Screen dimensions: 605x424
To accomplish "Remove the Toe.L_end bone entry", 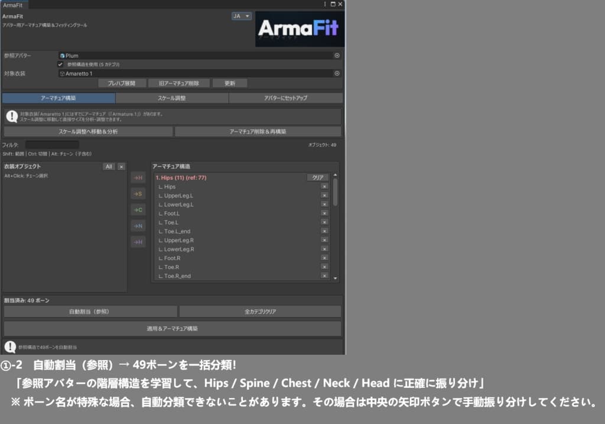I will 324,231.
